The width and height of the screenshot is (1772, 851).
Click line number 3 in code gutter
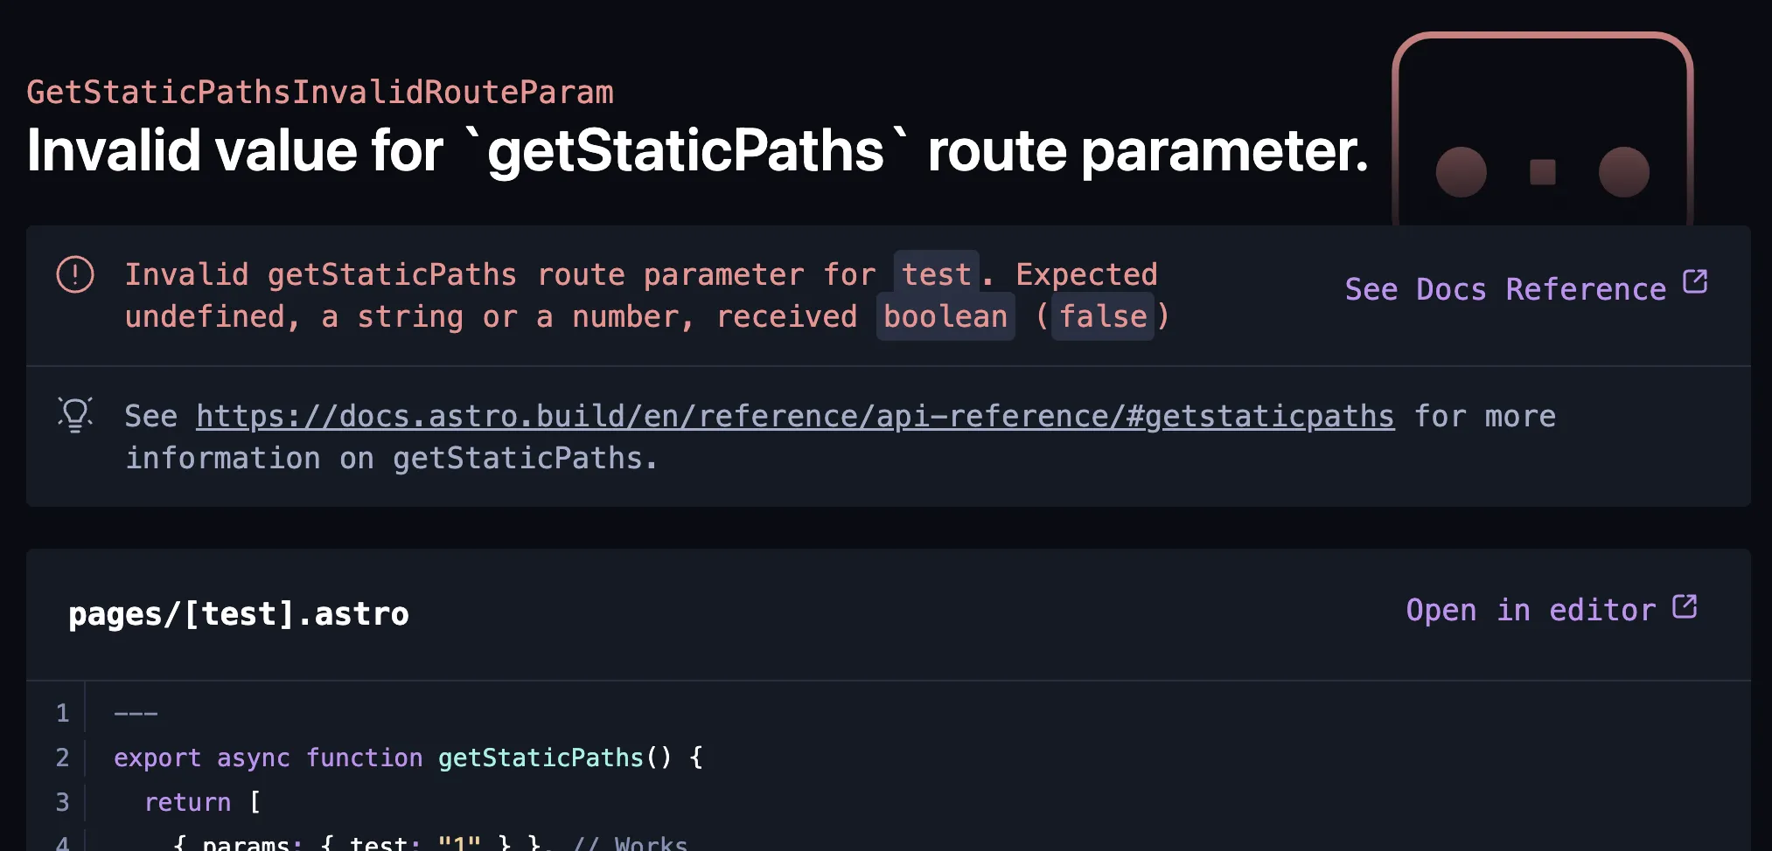[x=62, y=802]
